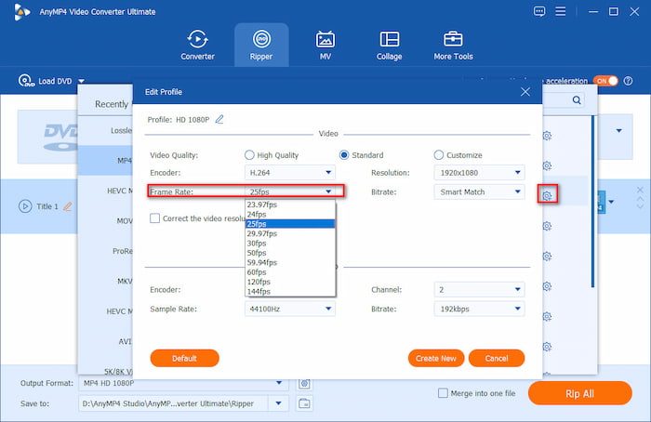This screenshot has width=651, height=422.
Task: Toggle hardware acceleration ON switch
Action: (x=605, y=81)
